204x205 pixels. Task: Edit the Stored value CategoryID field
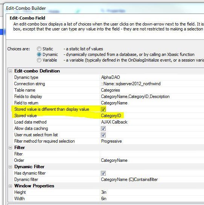coord(152,116)
